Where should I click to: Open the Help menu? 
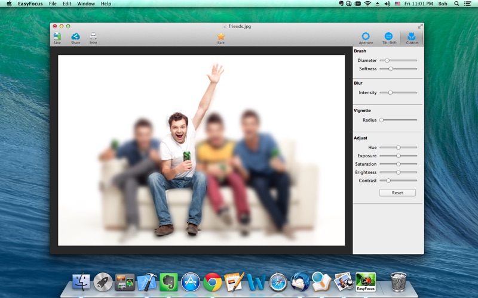[106, 4]
